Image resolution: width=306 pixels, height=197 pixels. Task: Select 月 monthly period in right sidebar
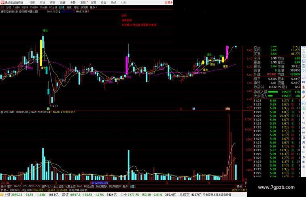(304, 147)
